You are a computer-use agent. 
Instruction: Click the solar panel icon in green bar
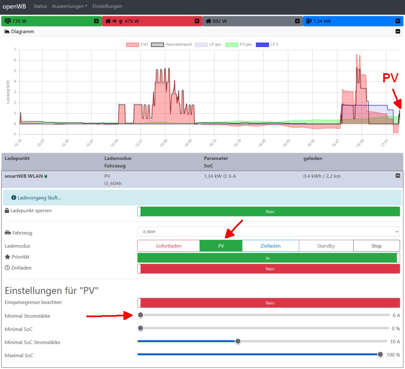[x=8, y=21]
